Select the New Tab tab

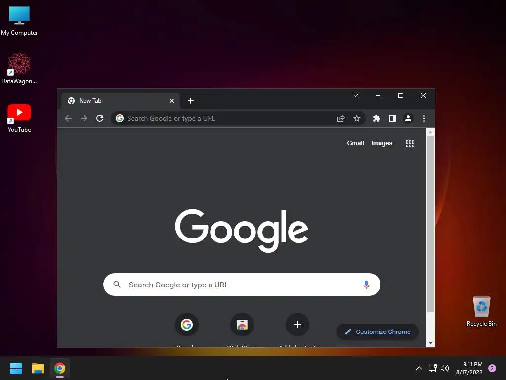coord(121,101)
